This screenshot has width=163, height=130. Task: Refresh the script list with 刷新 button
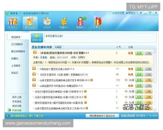[x=58, y=47]
